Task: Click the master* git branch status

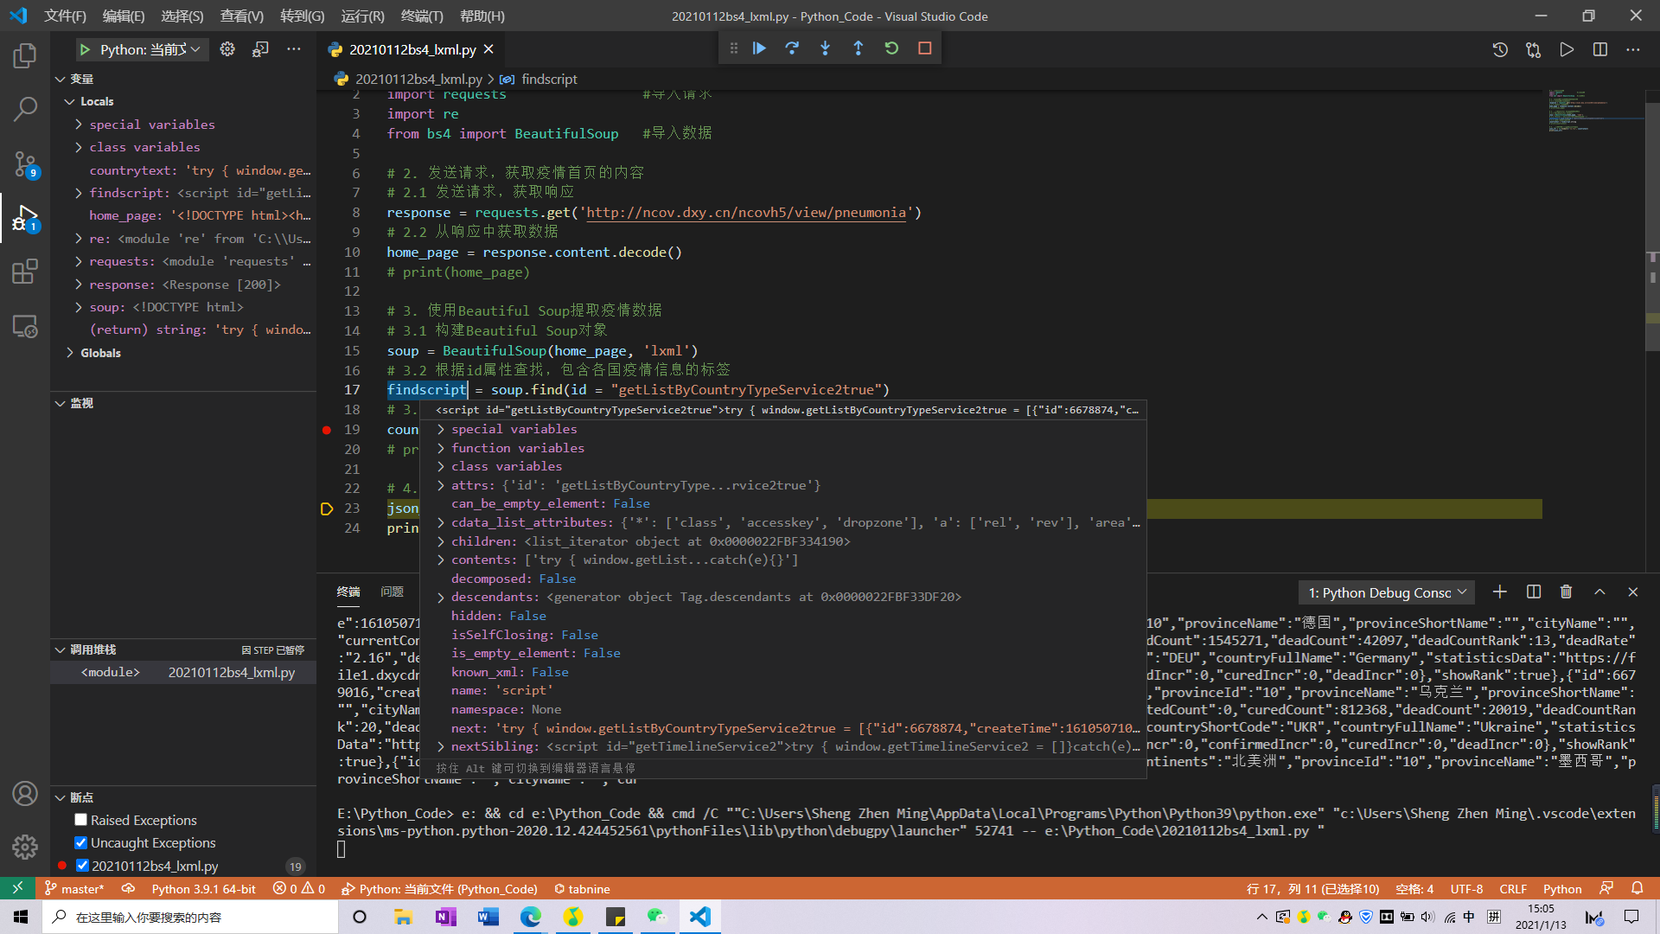Action: click(x=74, y=889)
